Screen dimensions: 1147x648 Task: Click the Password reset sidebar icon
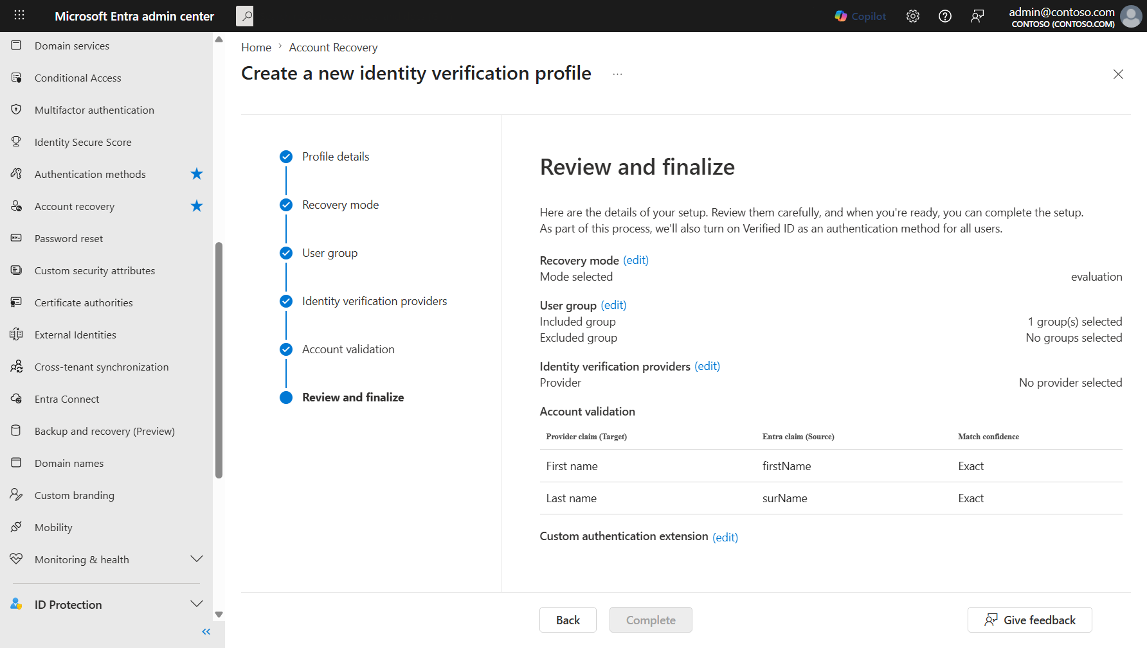17,238
